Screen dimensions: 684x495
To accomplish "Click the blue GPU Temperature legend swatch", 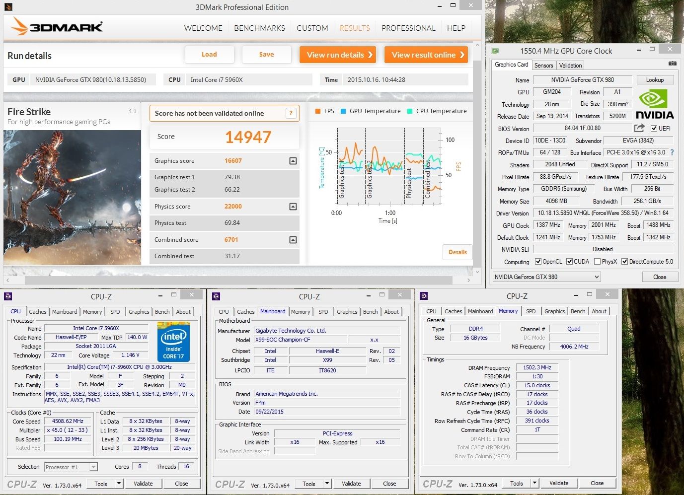I will [x=343, y=111].
